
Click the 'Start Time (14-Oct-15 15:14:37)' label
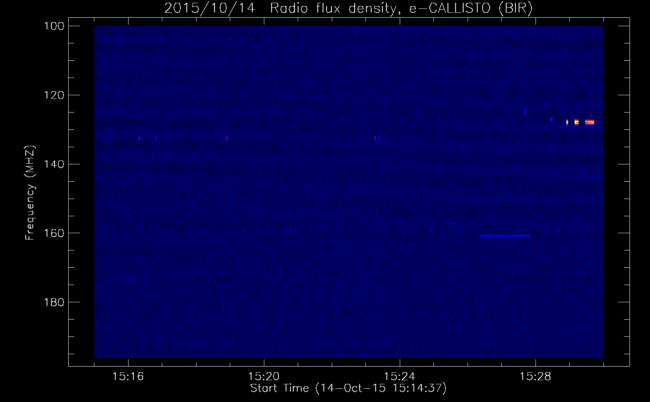[348, 388]
